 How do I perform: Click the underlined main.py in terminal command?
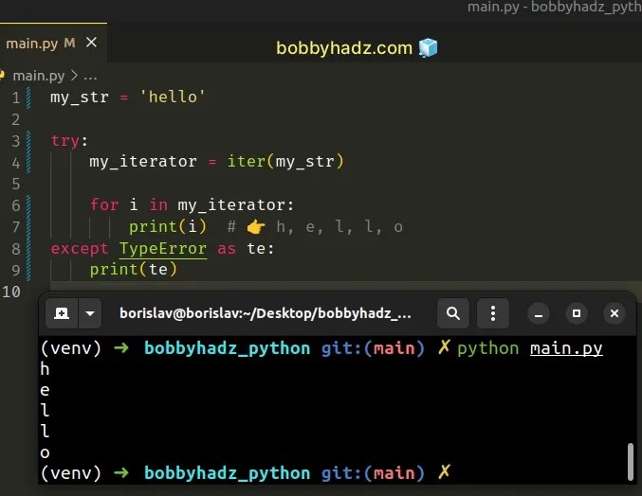(x=566, y=349)
